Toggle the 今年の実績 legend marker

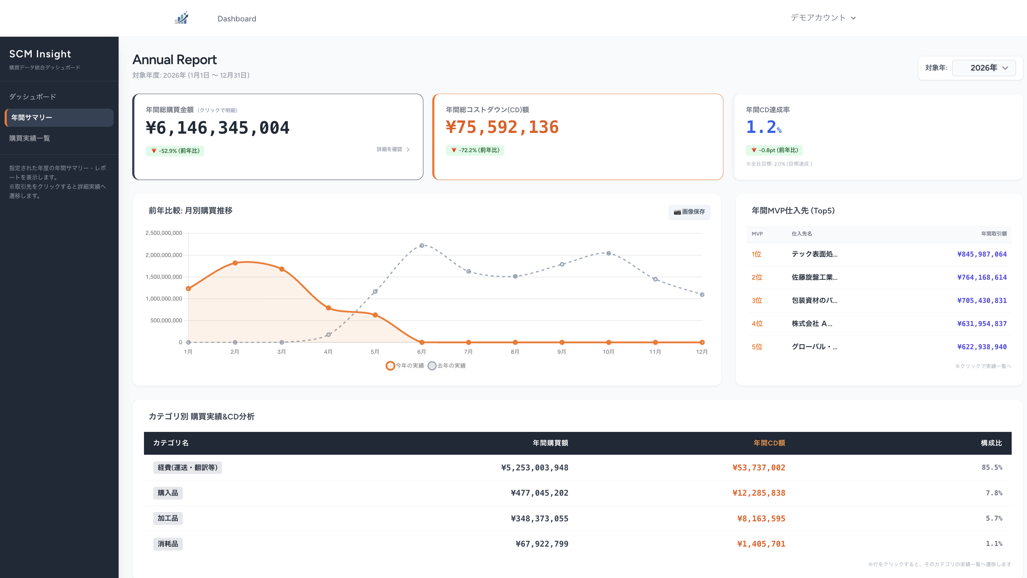click(x=390, y=366)
